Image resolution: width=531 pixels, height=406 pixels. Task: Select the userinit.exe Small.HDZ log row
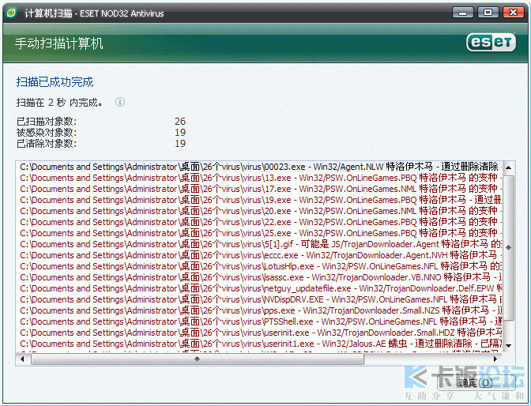(x=260, y=333)
